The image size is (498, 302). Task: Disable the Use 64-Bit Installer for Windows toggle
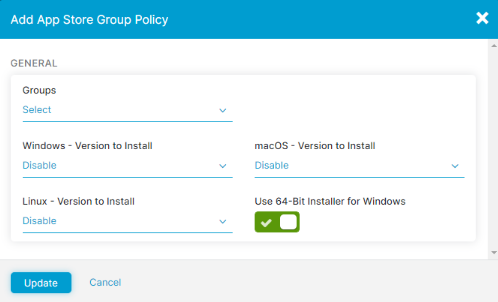click(277, 222)
